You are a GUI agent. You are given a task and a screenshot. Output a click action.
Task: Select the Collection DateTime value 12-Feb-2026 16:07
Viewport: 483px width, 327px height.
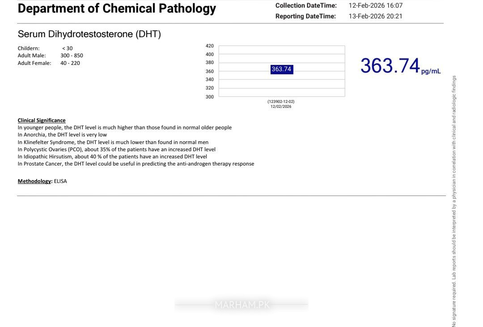(376, 5)
